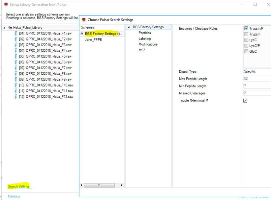Click the Previous link

point(14,196)
